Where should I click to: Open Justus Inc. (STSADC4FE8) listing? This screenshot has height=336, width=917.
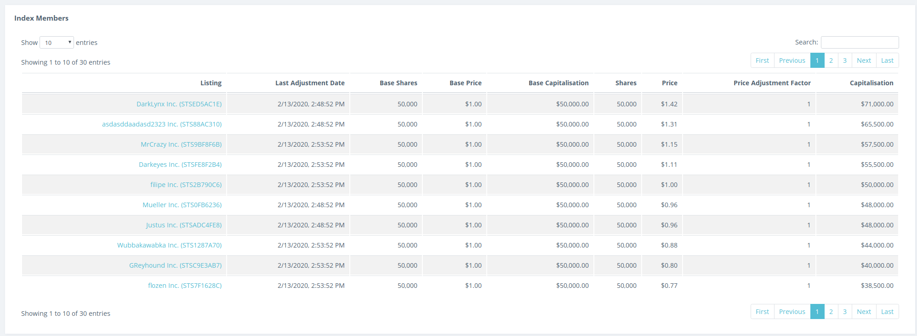184,225
